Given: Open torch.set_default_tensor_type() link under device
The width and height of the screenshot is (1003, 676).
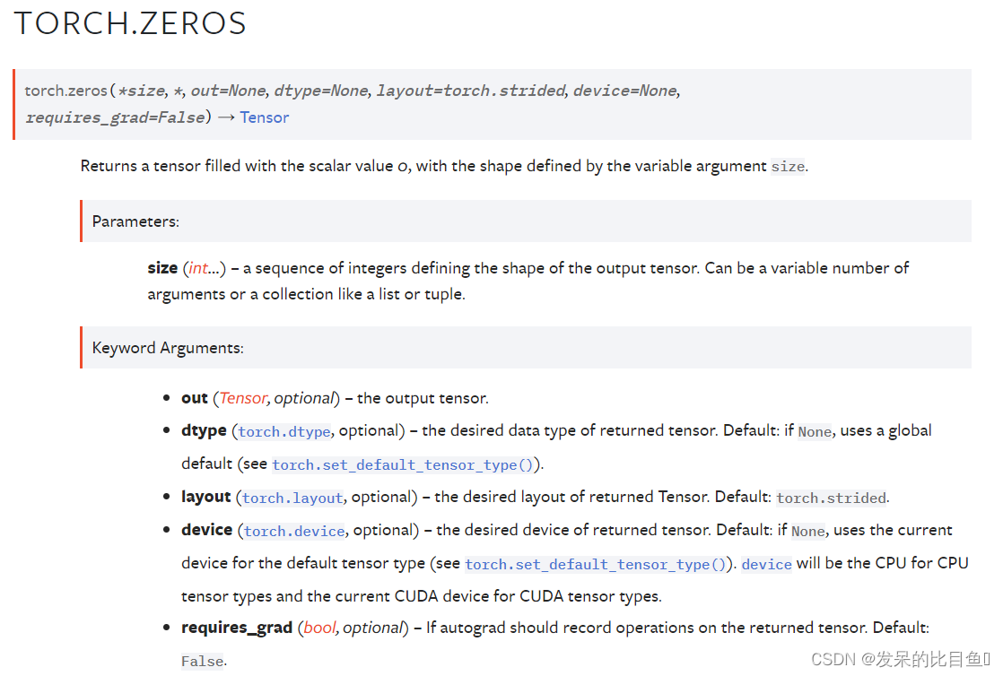Looking at the screenshot, I should tap(597, 565).
